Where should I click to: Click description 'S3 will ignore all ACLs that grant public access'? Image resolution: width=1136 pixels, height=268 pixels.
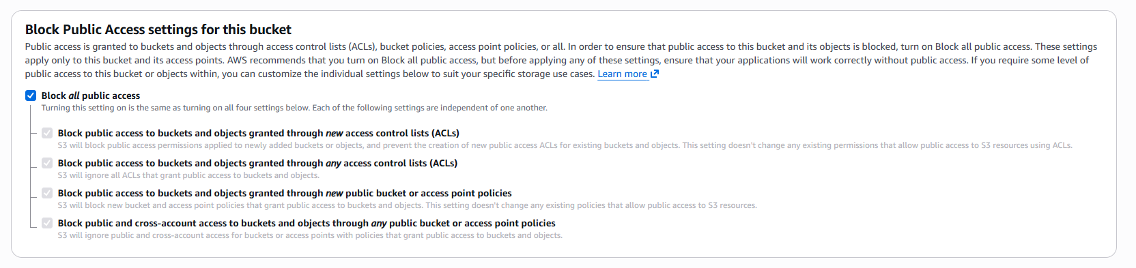click(x=188, y=175)
